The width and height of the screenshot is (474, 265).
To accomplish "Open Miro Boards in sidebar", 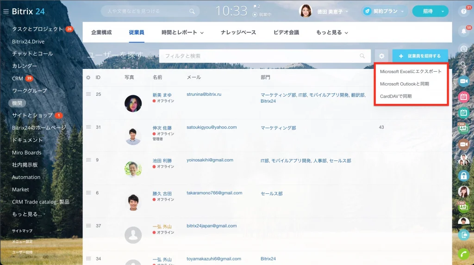I will pos(26,153).
